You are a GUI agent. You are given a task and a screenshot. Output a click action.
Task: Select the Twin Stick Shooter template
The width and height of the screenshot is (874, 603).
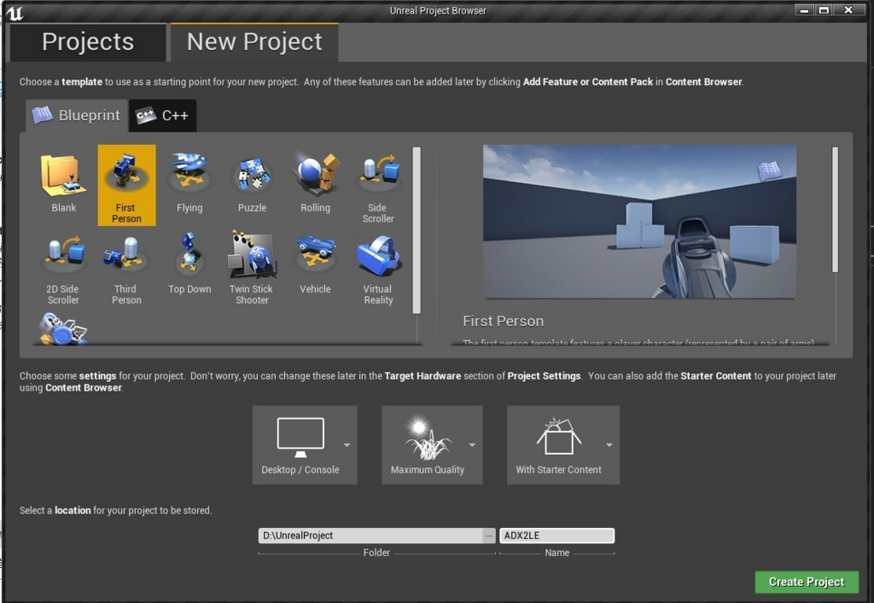click(x=252, y=269)
